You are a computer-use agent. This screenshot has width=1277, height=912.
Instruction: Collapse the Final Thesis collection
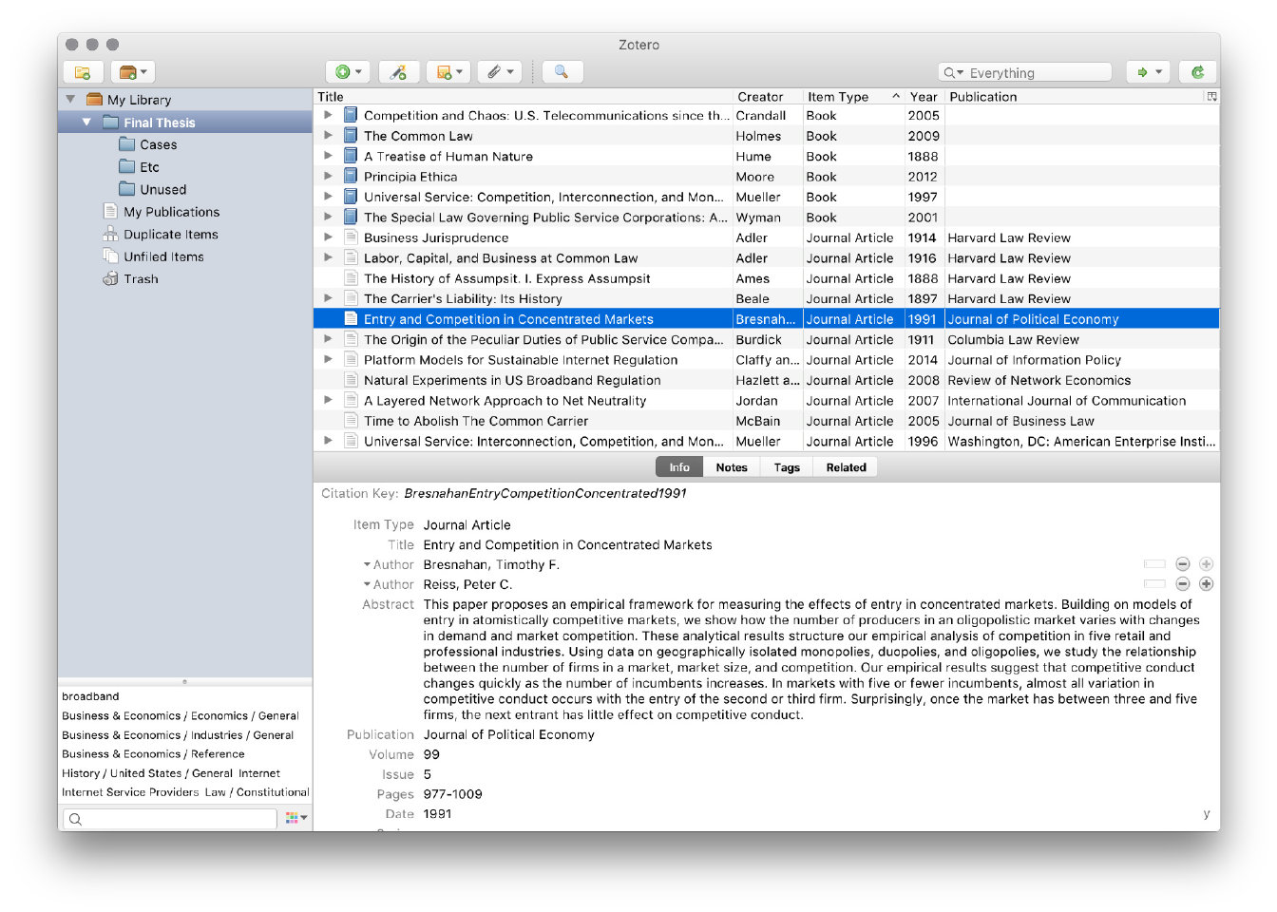(86, 123)
